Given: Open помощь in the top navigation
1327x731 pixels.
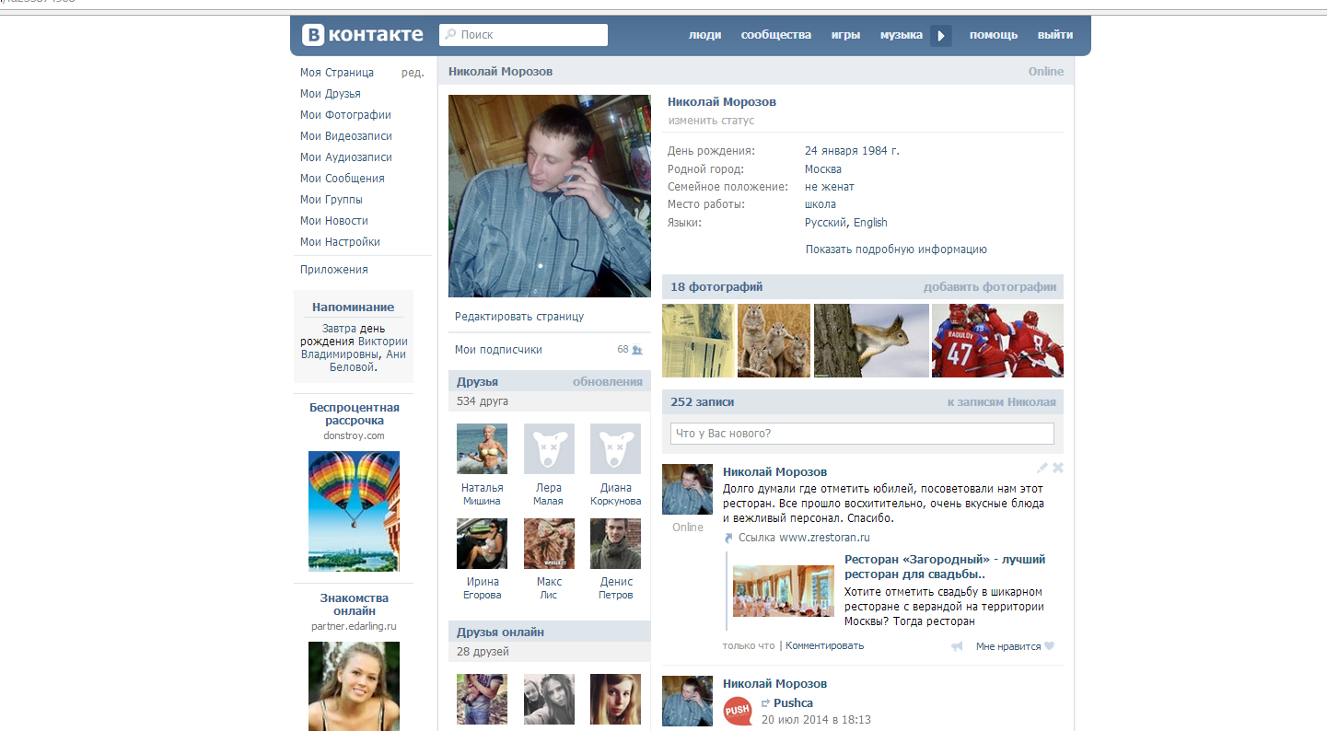Looking at the screenshot, I should coord(994,35).
